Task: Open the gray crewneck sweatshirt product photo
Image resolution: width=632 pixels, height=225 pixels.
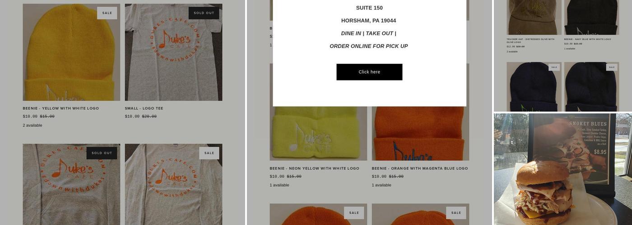Action: [x=71, y=184]
